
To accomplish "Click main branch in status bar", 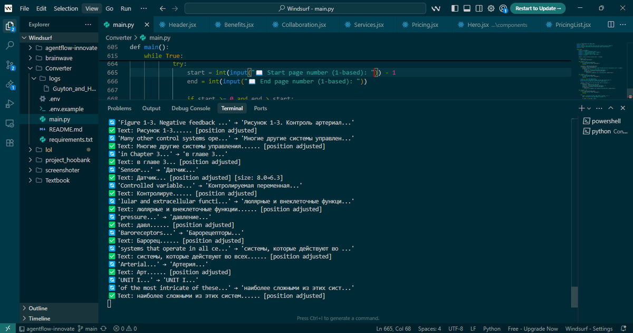I will 88,328.
